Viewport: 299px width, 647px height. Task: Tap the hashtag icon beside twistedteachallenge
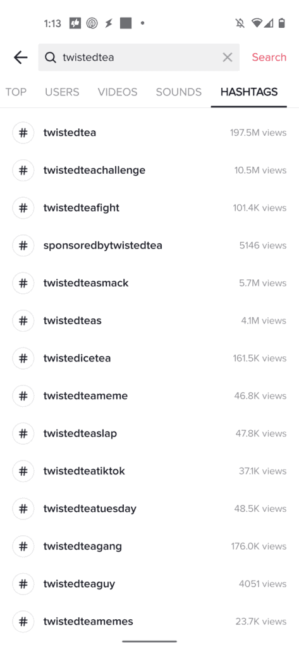point(23,171)
